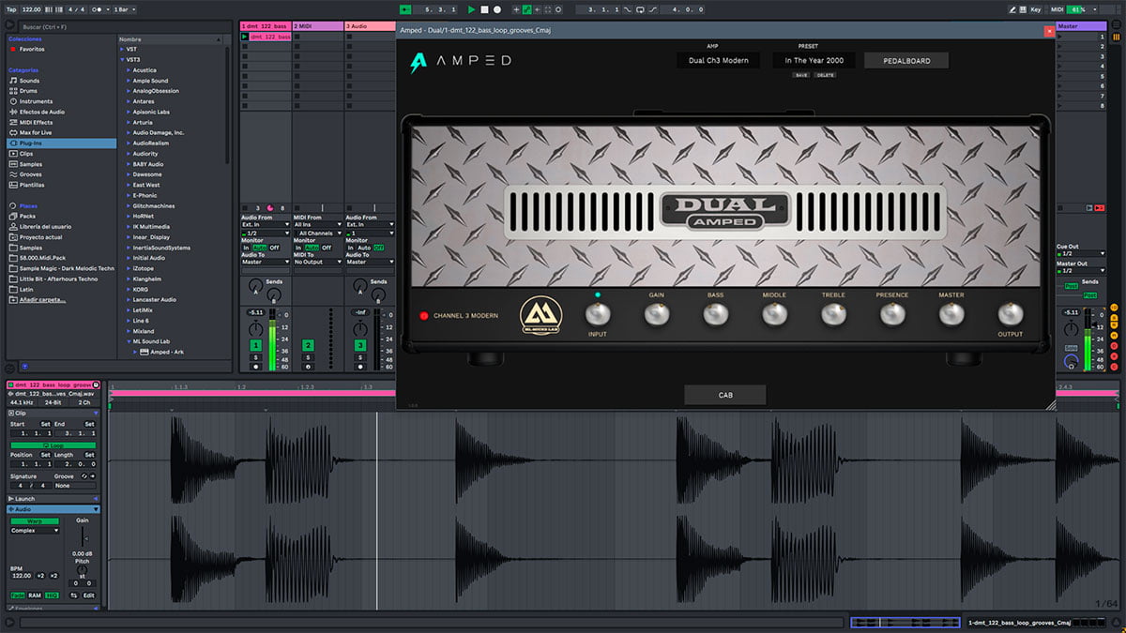Image resolution: width=1126 pixels, height=633 pixels.
Task: Select the 1 dmt_122_bass track header
Action: pyautogui.click(x=266, y=26)
